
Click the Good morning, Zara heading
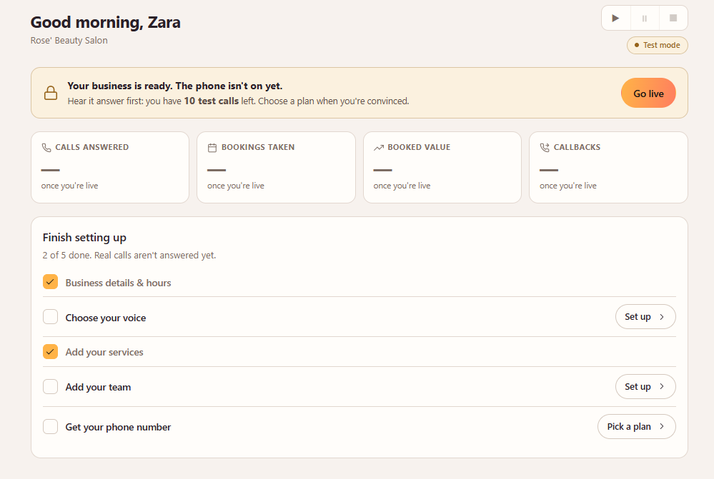(x=106, y=22)
